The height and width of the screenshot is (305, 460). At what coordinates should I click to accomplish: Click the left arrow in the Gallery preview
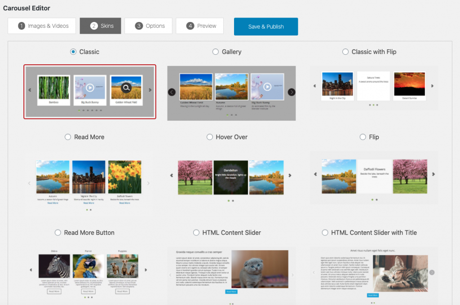[x=172, y=92]
